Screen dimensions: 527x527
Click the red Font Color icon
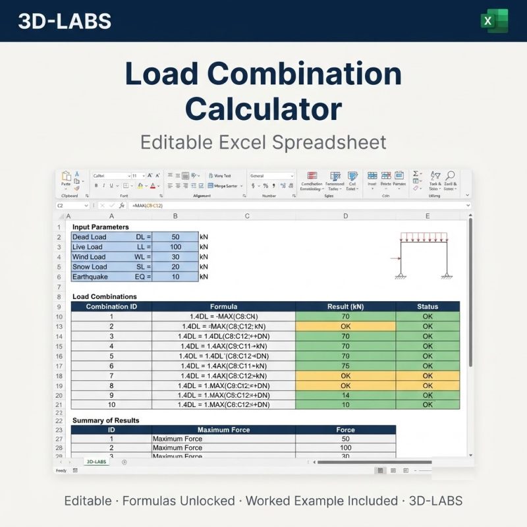coord(153,186)
